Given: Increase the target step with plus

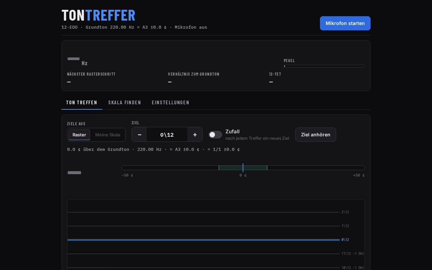Looking at the screenshot, I should [195, 134].
